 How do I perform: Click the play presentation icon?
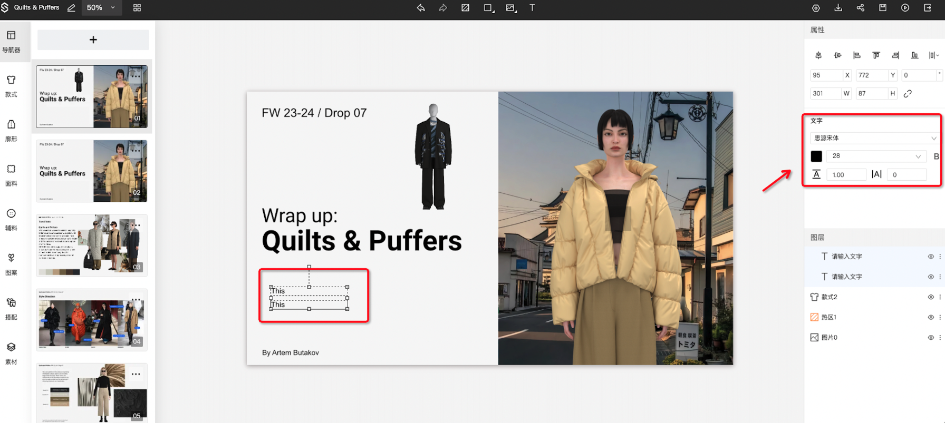pyautogui.click(x=905, y=8)
